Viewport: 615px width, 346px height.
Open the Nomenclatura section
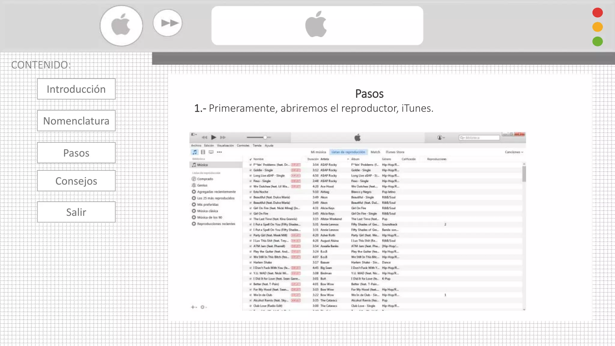coord(76,121)
